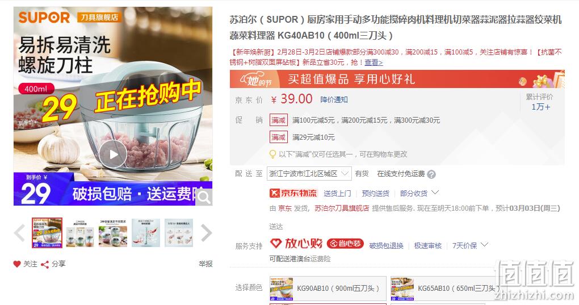Image resolution: width=579 pixels, height=305 pixels.
Task: Open the 浙江宁波市江北区城区 delivery dropdown
Action: pyautogui.click(x=309, y=174)
